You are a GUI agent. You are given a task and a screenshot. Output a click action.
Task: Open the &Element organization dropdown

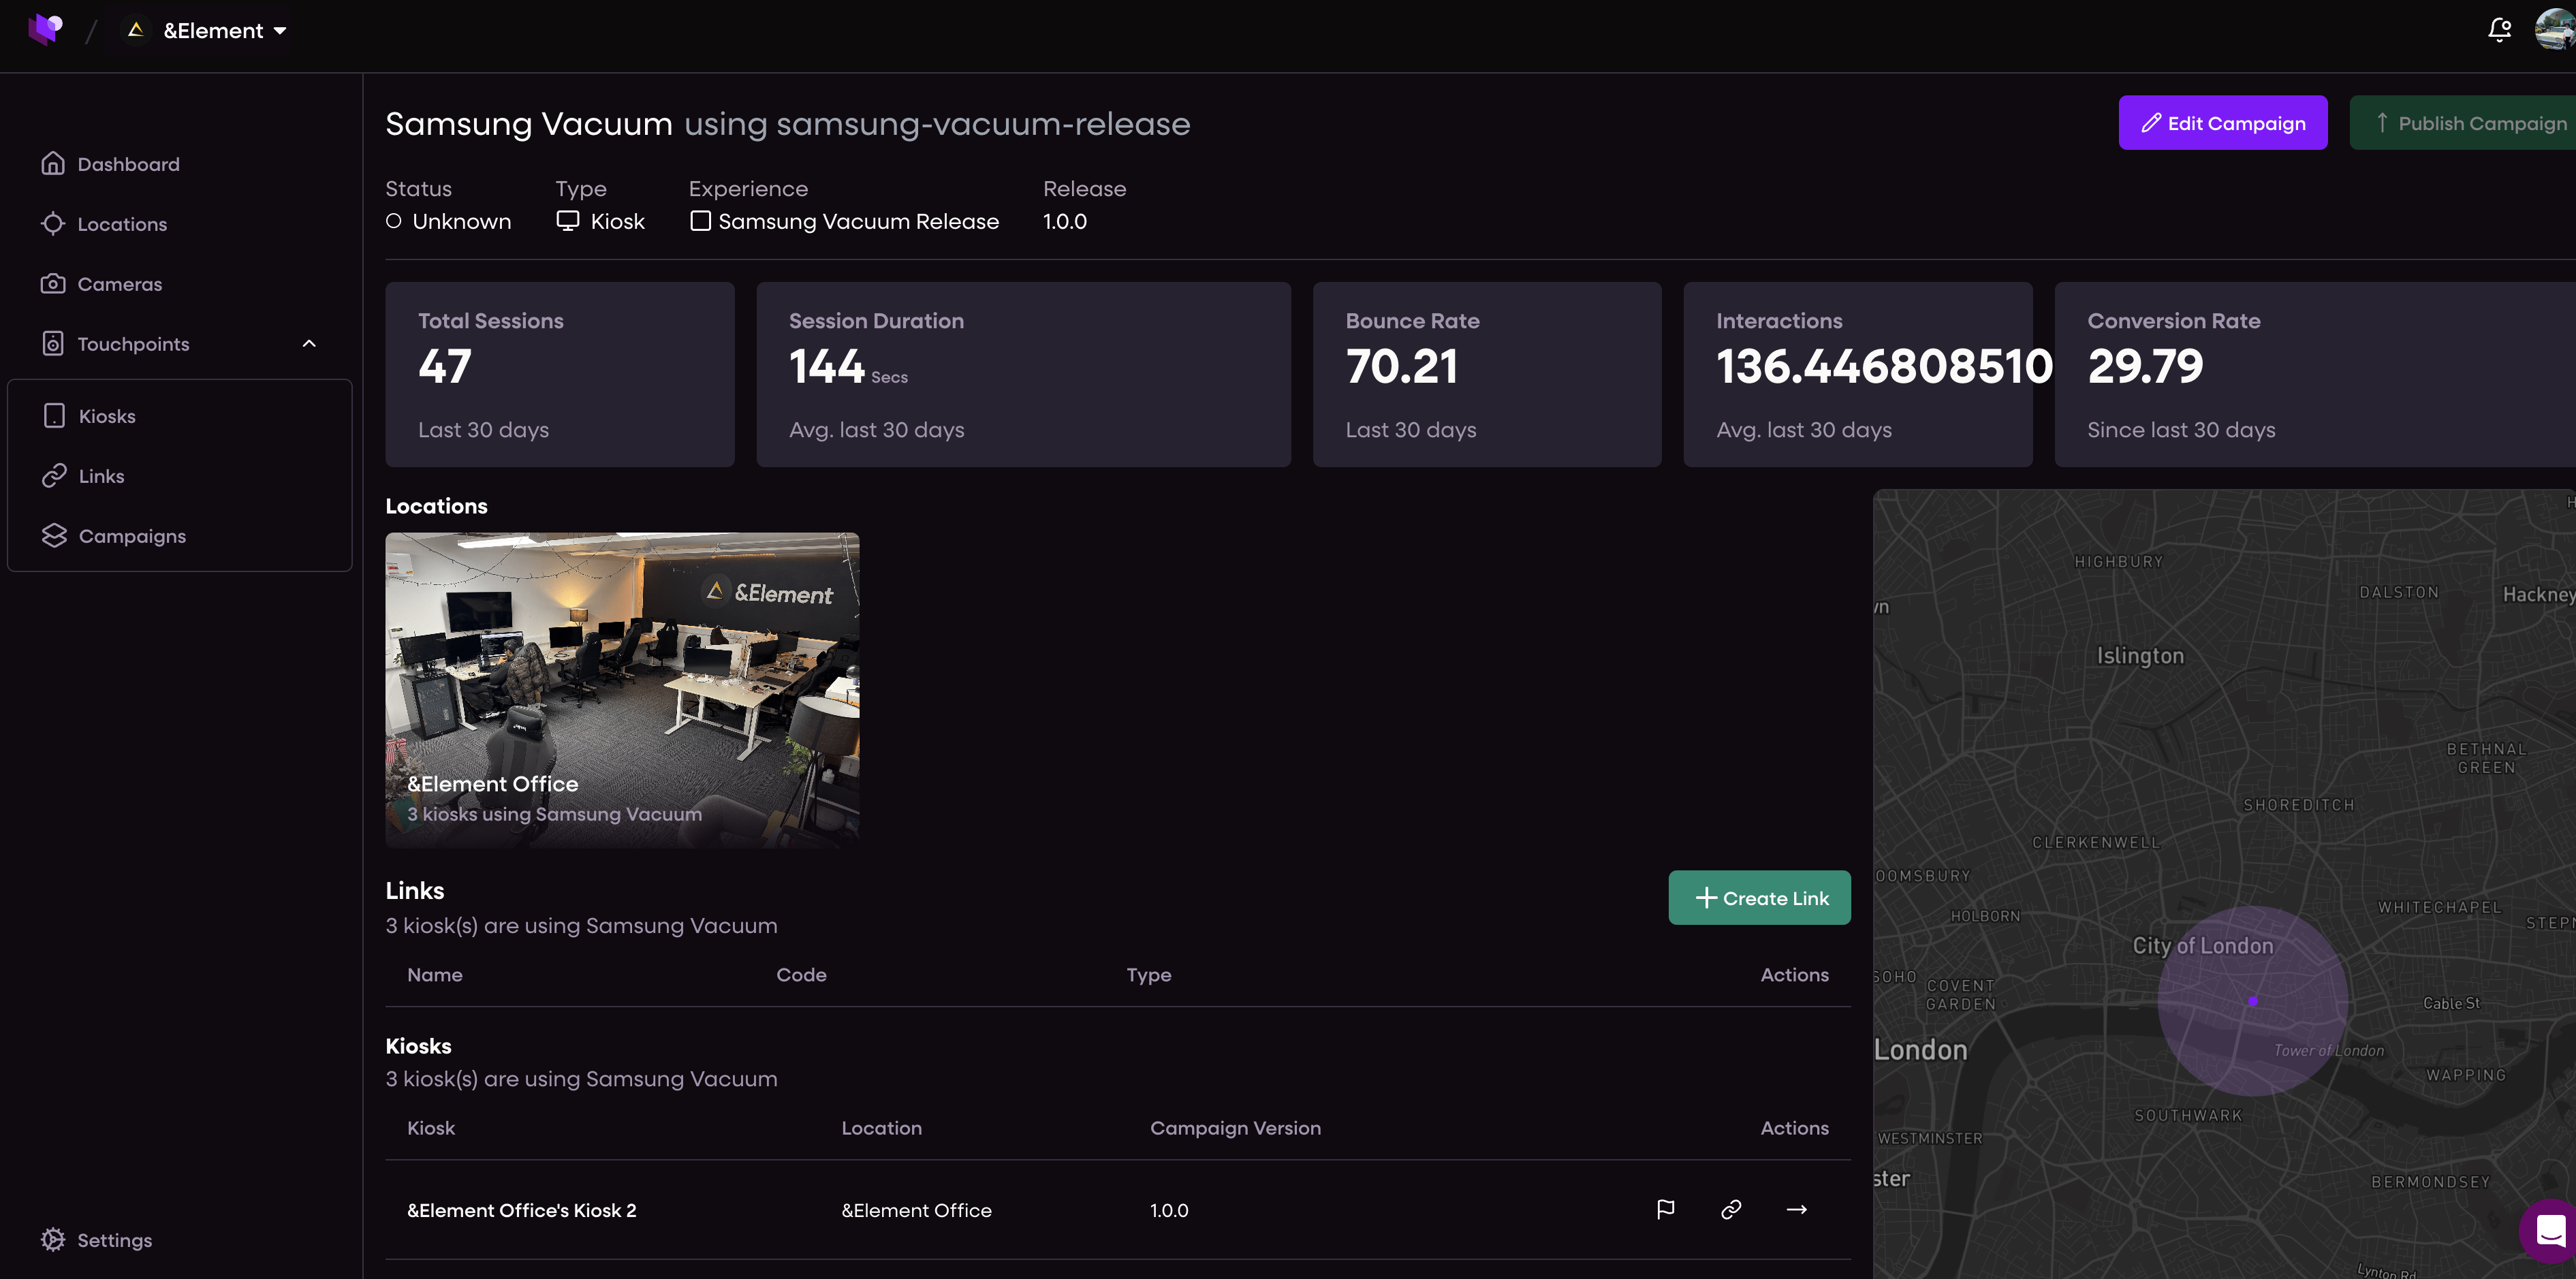click(225, 30)
